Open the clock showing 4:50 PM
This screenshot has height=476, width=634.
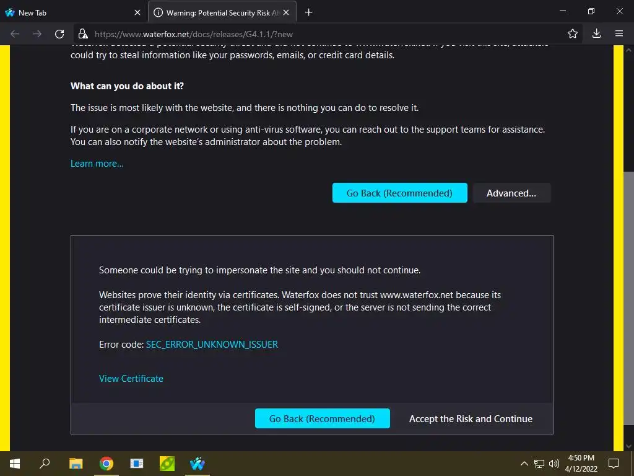click(581, 464)
